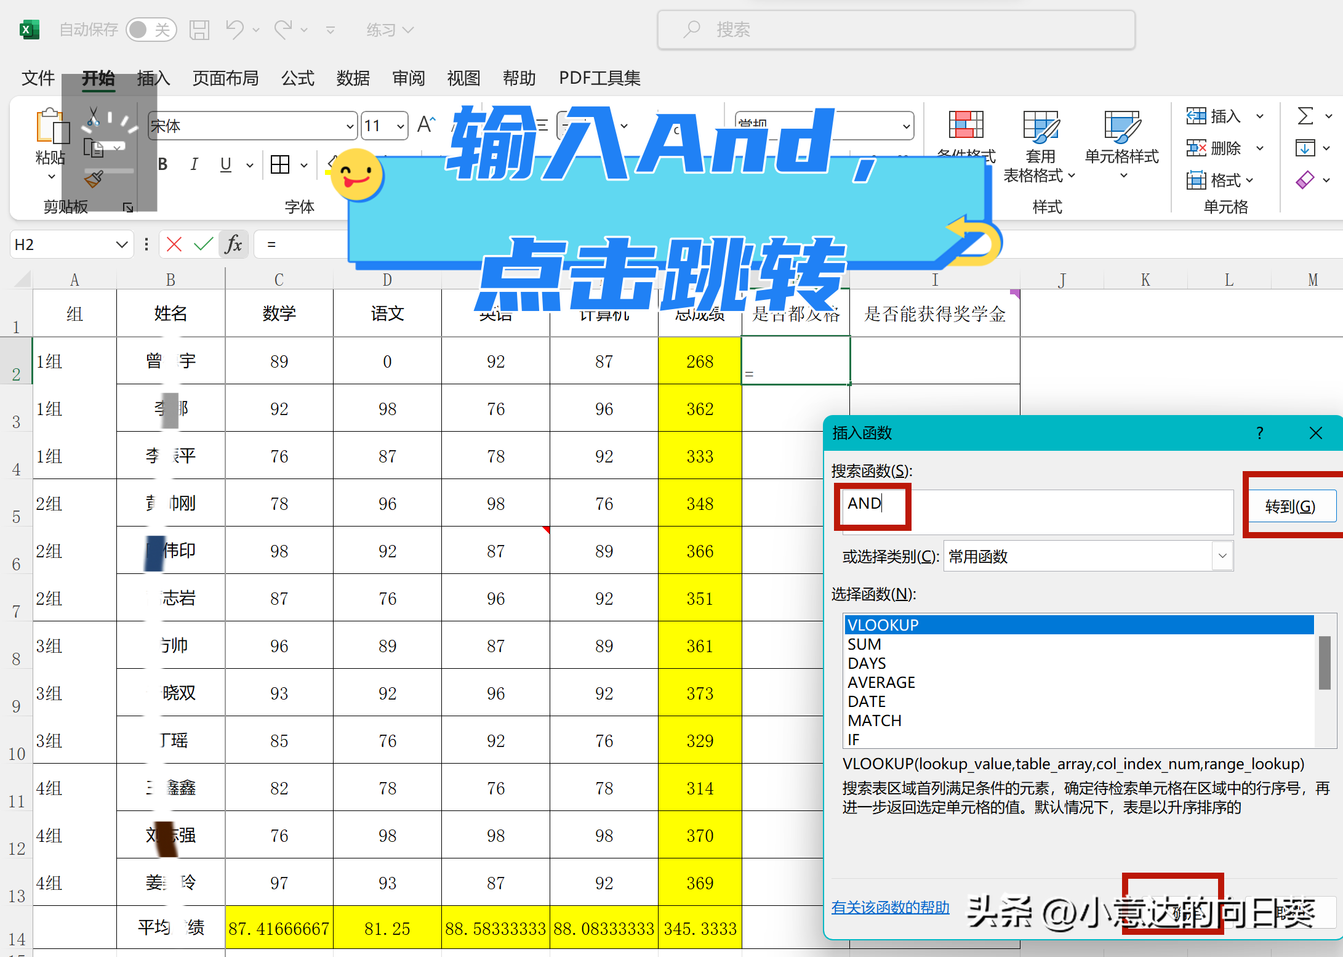Select SUM in the function list
Screen dimensions: 1343x957
1079,644
